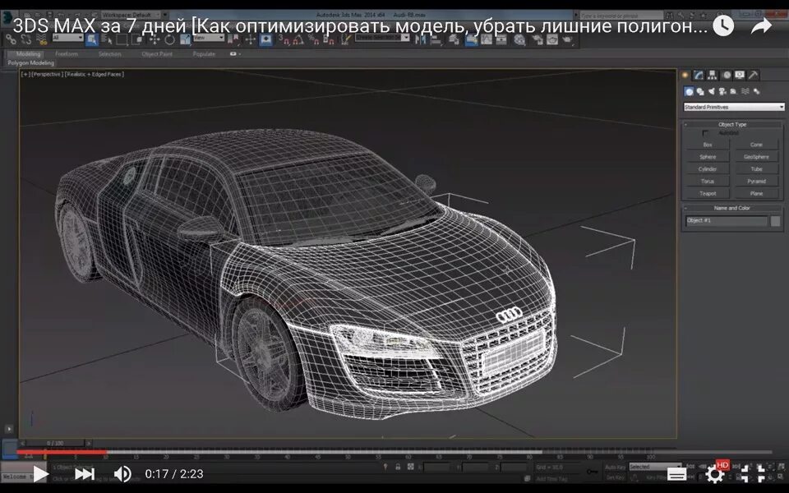Open the Create command panel tab
The width and height of the screenshot is (789, 493).
[x=685, y=76]
